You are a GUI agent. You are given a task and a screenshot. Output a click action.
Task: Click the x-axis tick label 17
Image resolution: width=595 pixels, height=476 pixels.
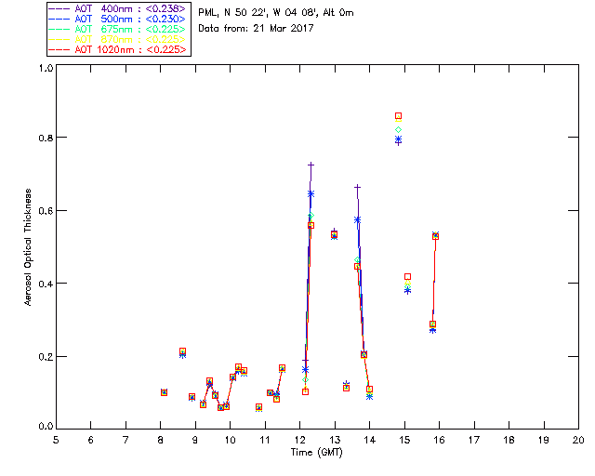pos(474,440)
